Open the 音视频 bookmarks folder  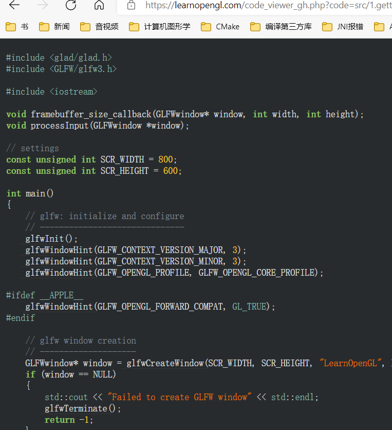click(x=99, y=27)
